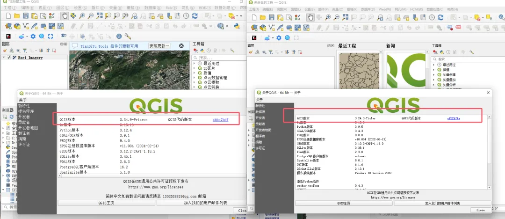Open the cbbc7bdf code revision link
This screenshot has height=219, width=505.
click(x=220, y=120)
